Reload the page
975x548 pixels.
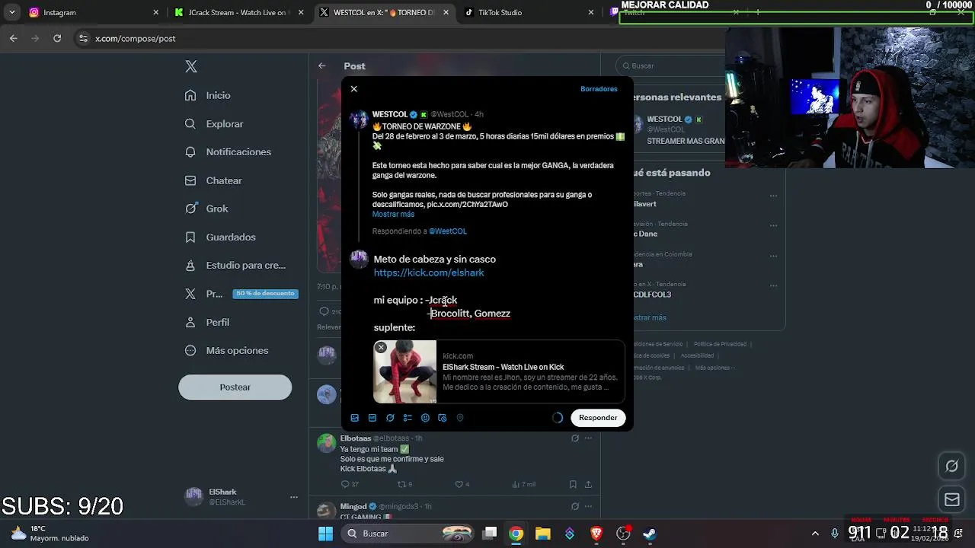[57, 38]
